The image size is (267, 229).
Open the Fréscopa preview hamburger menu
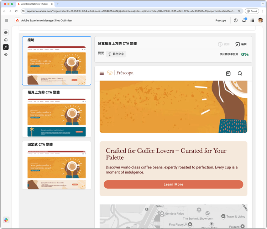pos(102,73)
